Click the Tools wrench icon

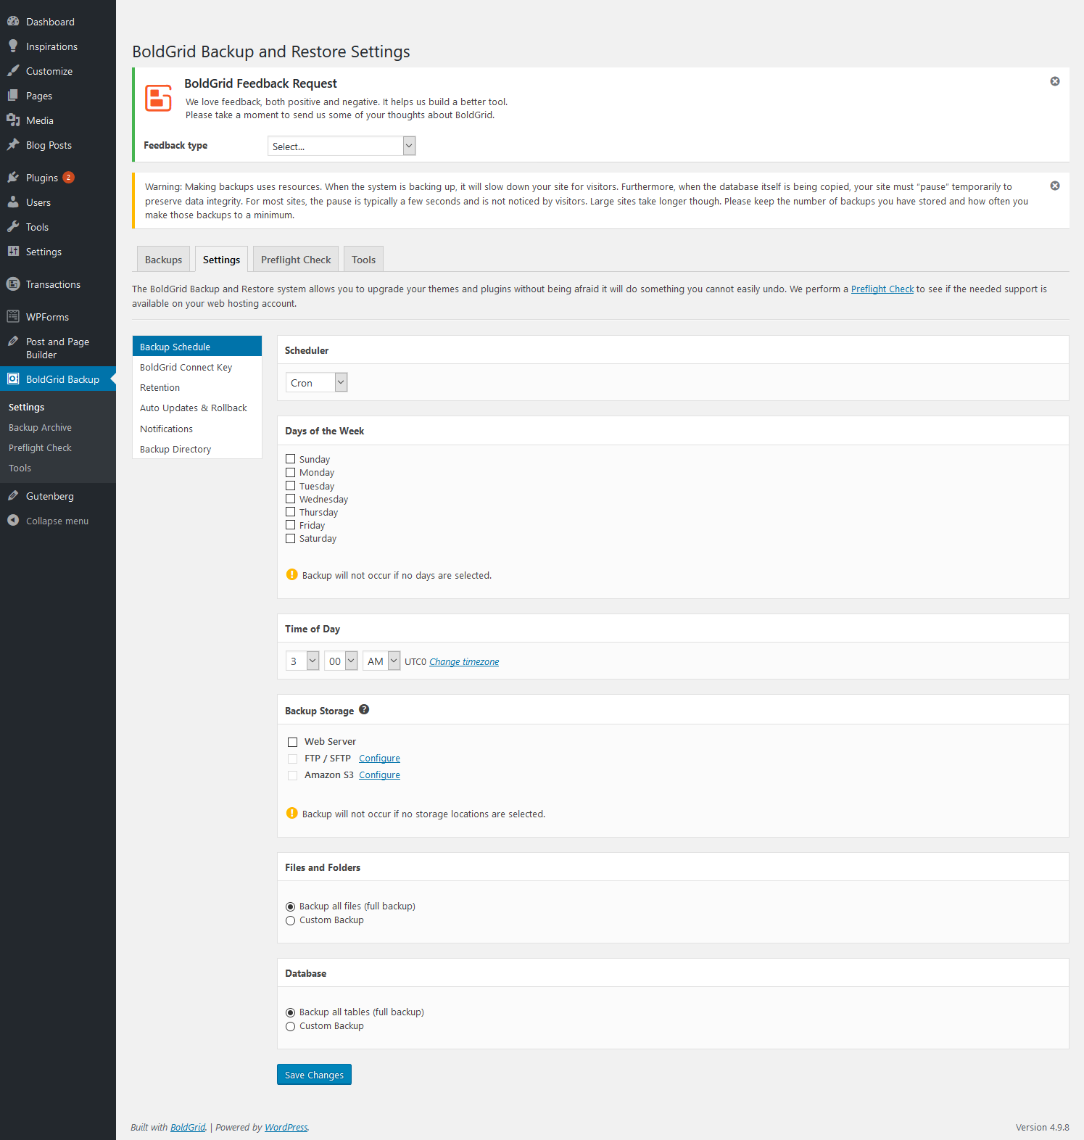[x=13, y=227]
